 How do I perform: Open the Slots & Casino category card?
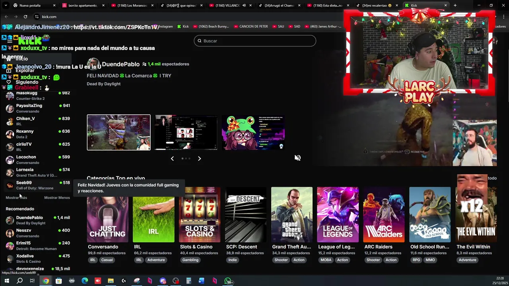tap(199, 214)
